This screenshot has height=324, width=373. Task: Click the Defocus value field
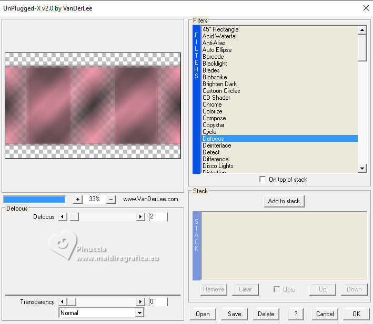pos(158,217)
